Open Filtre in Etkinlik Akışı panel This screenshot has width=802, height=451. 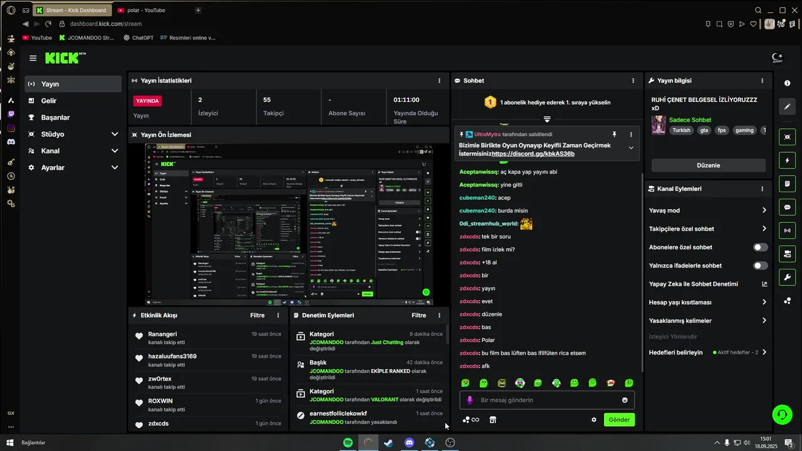[257, 316]
